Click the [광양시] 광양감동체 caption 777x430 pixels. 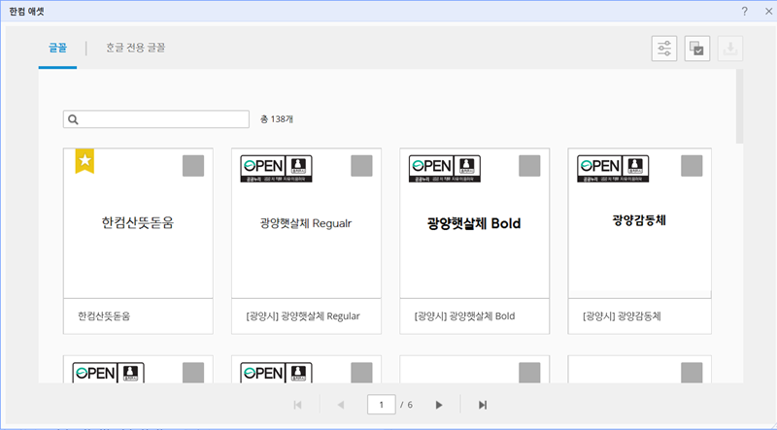[622, 316]
